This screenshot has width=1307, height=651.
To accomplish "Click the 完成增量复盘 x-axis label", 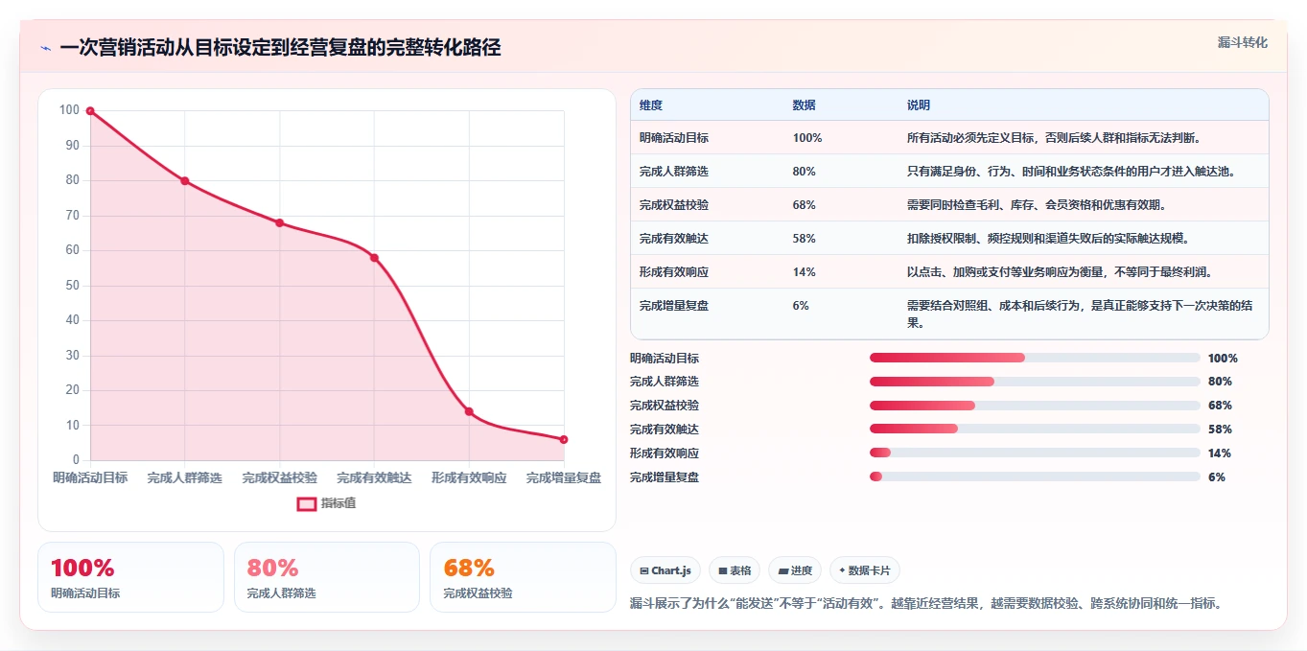I will (x=564, y=477).
